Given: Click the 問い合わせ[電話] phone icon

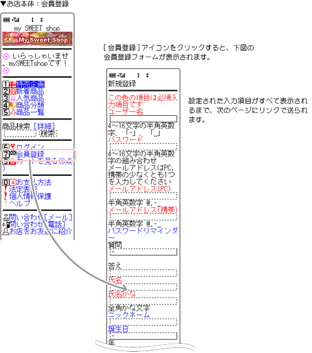Looking at the screenshot, I should point(6,224).
